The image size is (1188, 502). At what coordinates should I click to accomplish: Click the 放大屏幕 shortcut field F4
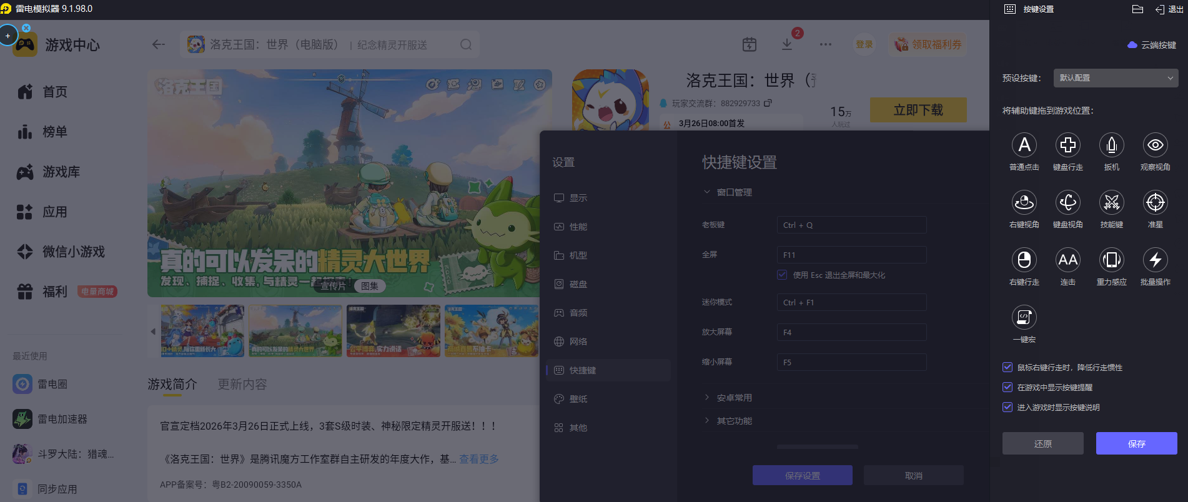click(851, 332)
